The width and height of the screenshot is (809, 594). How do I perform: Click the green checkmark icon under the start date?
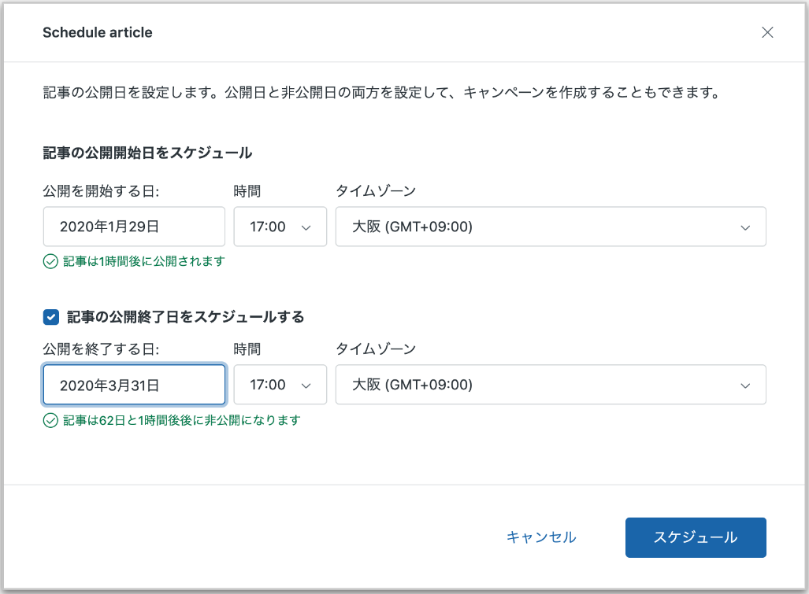tap(50, 261)
